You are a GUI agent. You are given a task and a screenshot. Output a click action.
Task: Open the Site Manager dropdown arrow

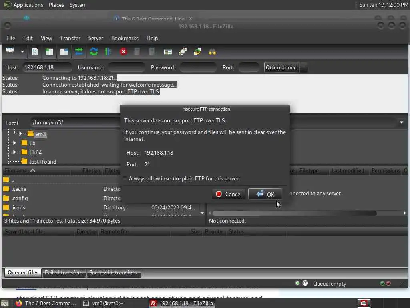(22, 52)
